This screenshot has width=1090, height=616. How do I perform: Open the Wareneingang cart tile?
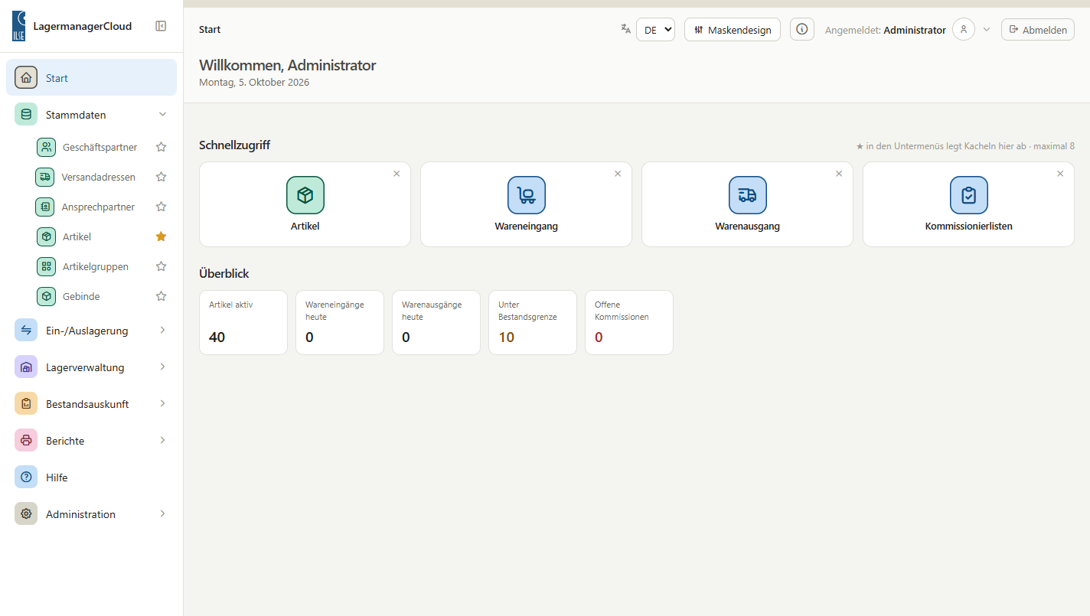point(526,204)
